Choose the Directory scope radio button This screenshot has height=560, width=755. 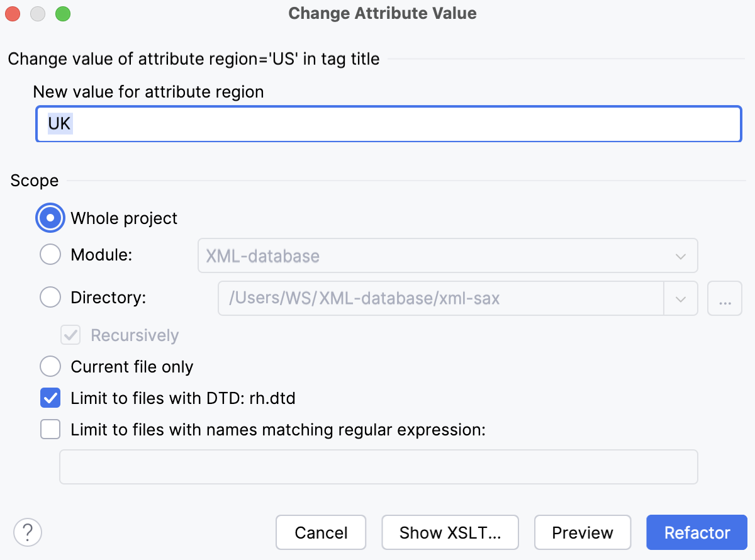(x=50, y=297)
